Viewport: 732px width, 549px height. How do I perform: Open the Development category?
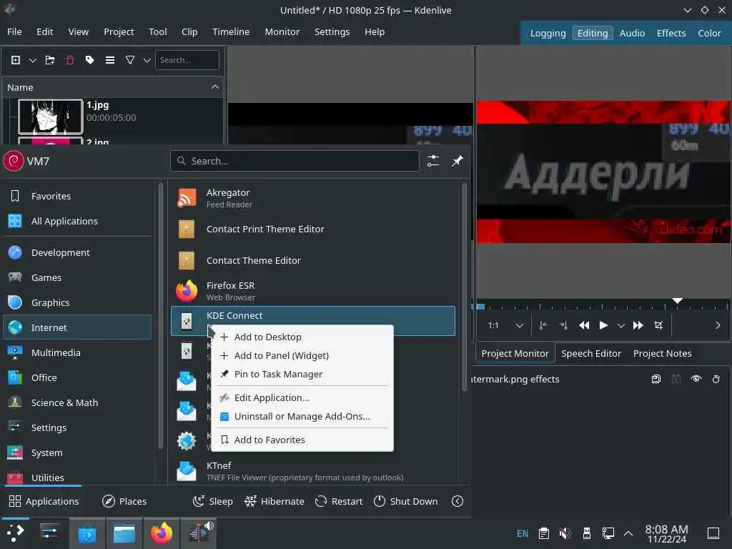(x=77, y=252)
